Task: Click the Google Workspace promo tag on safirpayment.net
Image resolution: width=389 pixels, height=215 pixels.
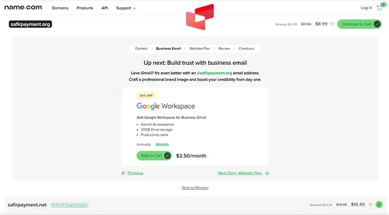Action: click(x=69, y=205)
